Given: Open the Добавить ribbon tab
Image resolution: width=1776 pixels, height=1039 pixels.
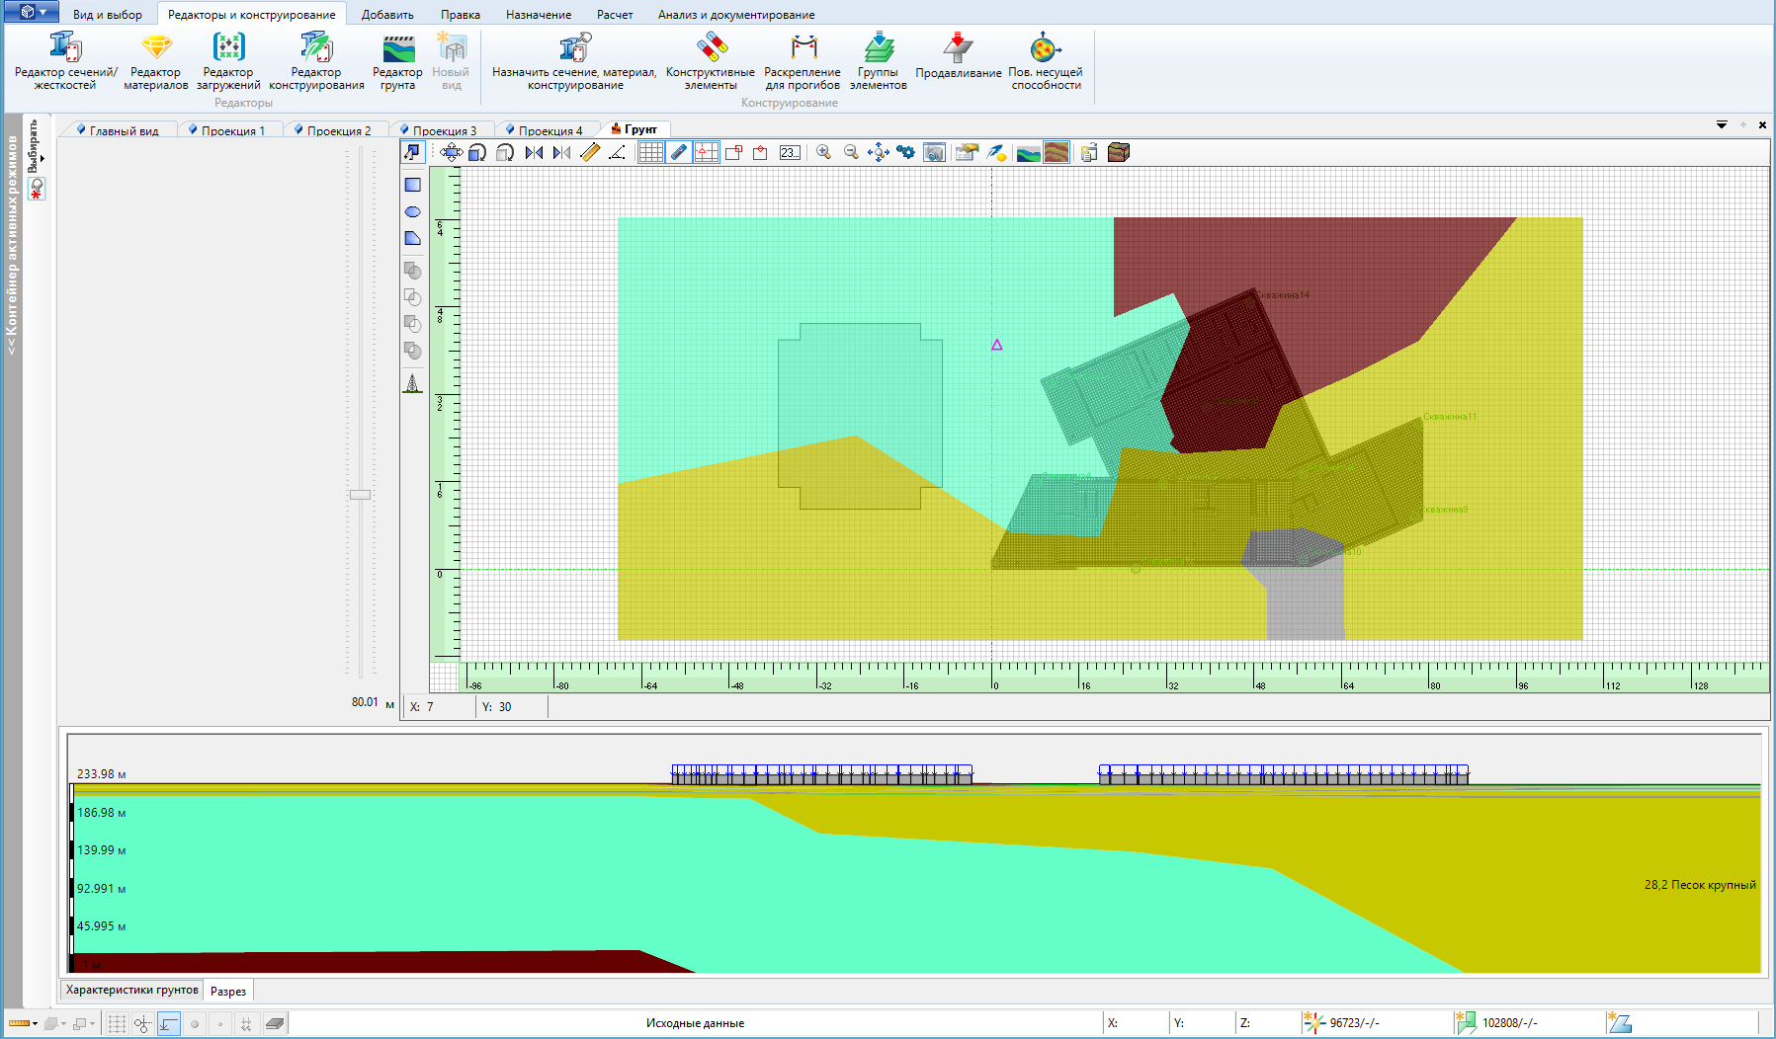Looking at the screenshot, I should point(387,15).
